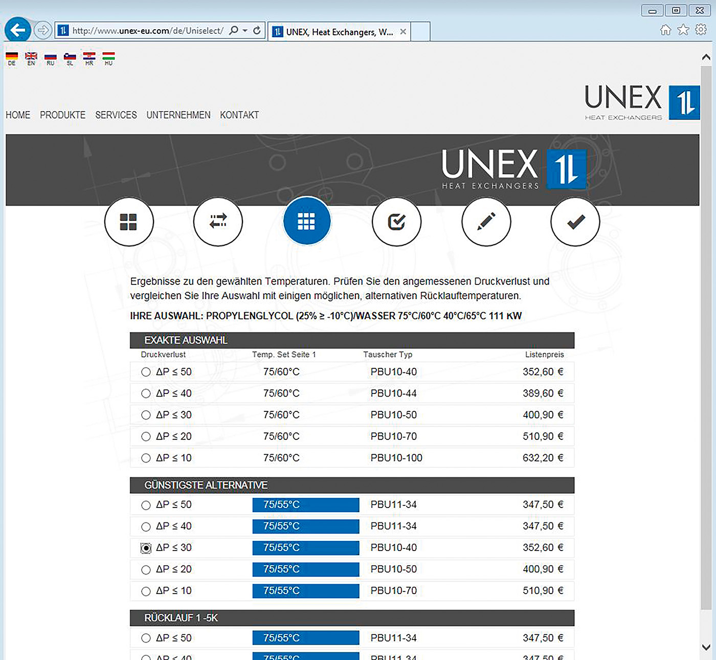
Task: Open the SERVICES menu item
Action: point(116,115)
